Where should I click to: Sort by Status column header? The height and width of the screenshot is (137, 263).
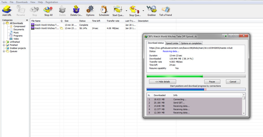coord(84,21)
